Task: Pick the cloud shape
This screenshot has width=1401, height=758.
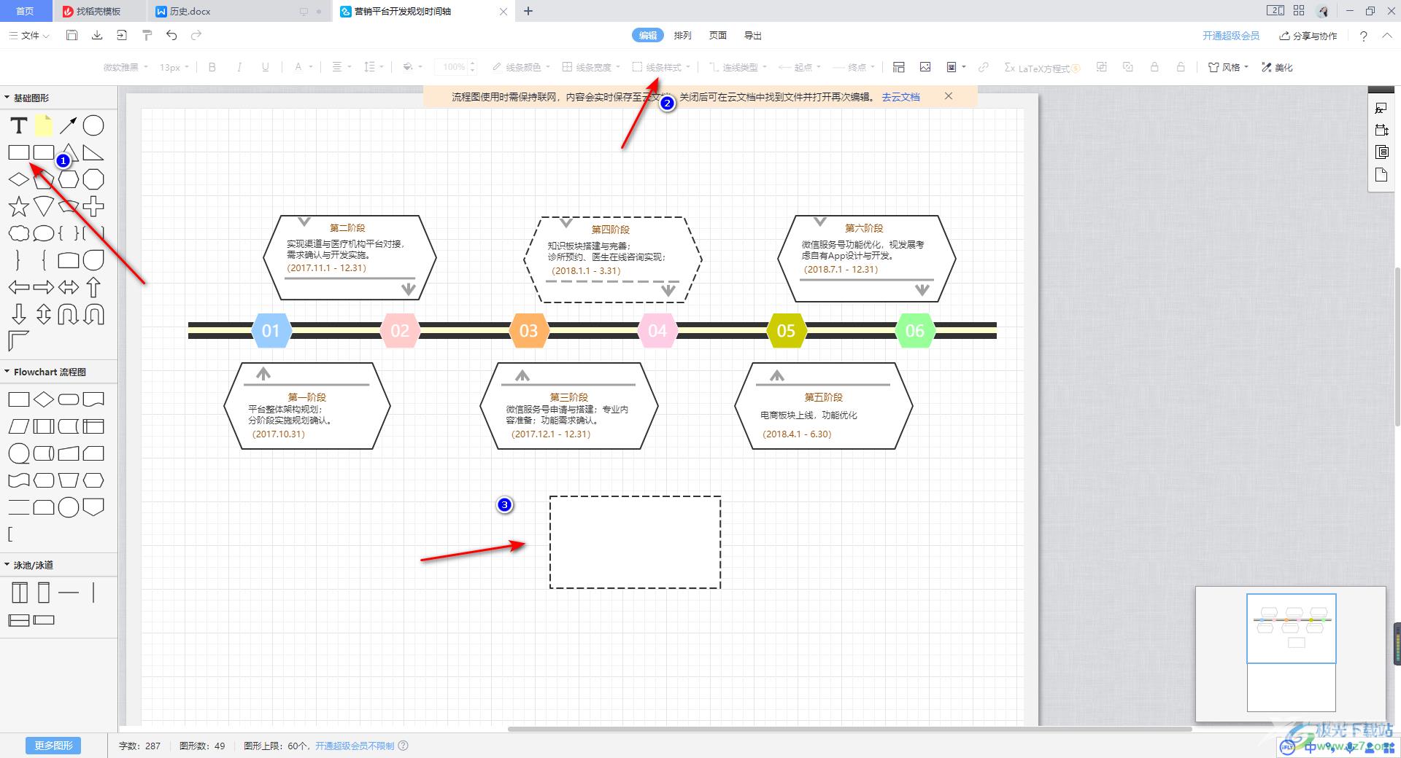Action: (19, 233)
